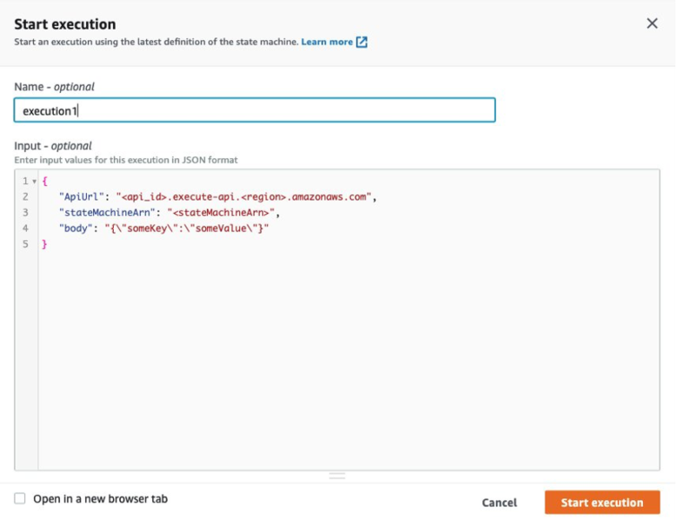Click the opening brace on line 1

point(44,181)
